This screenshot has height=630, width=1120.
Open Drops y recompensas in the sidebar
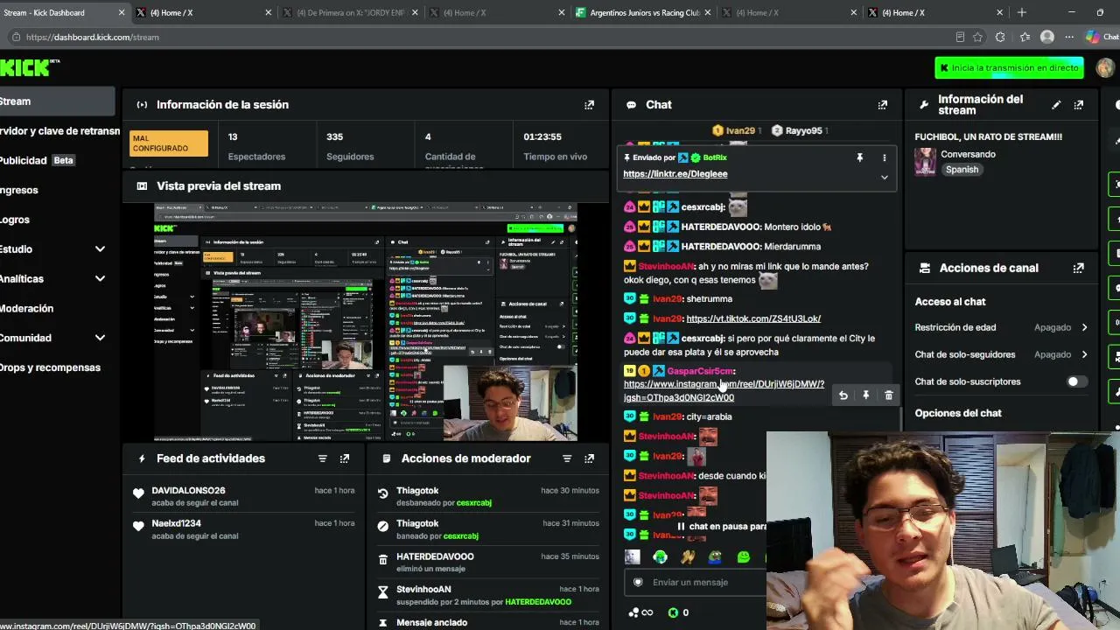click(x=50, y=367)
